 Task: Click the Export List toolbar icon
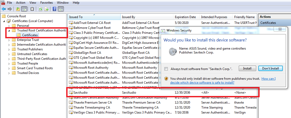click(46, 9)
